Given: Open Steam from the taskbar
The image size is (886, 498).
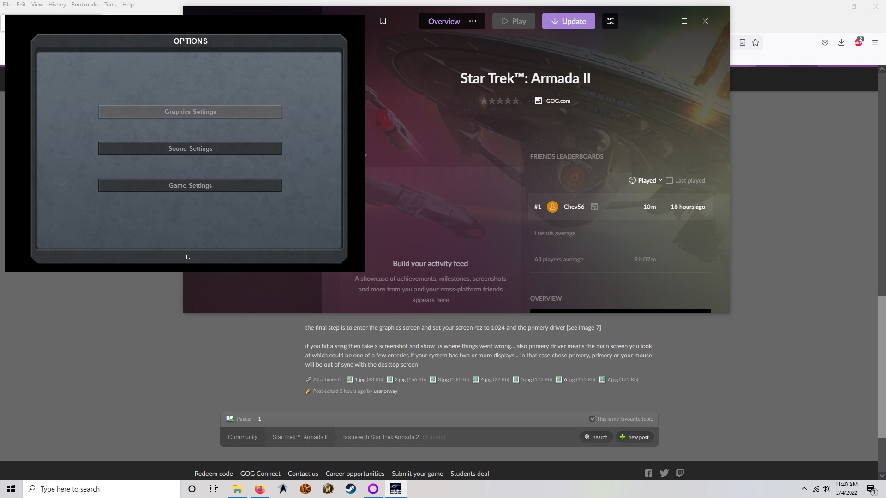Looking at the screenshot, I should [x=351, y=489].
